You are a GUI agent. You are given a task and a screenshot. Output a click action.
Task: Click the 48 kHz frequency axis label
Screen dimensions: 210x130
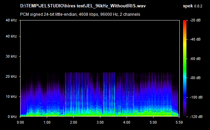tap(11, 20)
